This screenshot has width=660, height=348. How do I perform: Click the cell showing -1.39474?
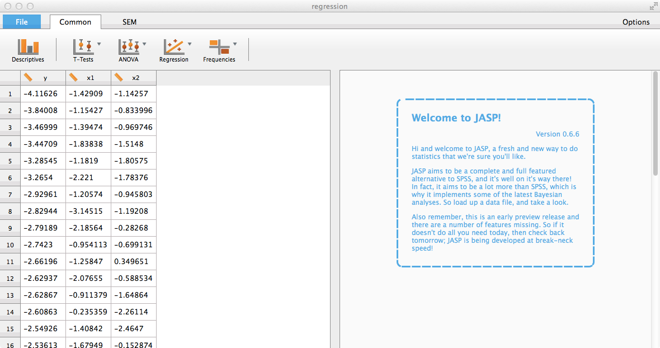[x=88, y=128]
